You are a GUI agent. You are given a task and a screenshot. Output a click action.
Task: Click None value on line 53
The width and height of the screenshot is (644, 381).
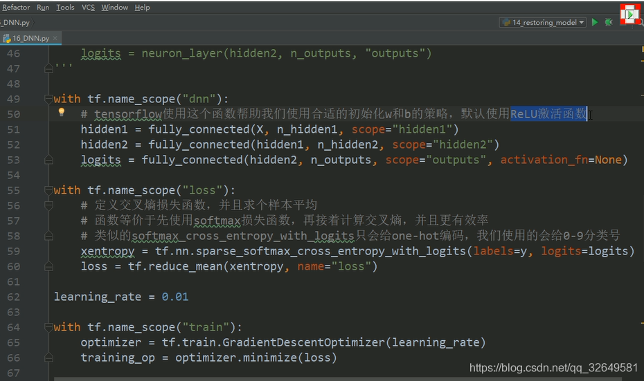coord(608,160)
